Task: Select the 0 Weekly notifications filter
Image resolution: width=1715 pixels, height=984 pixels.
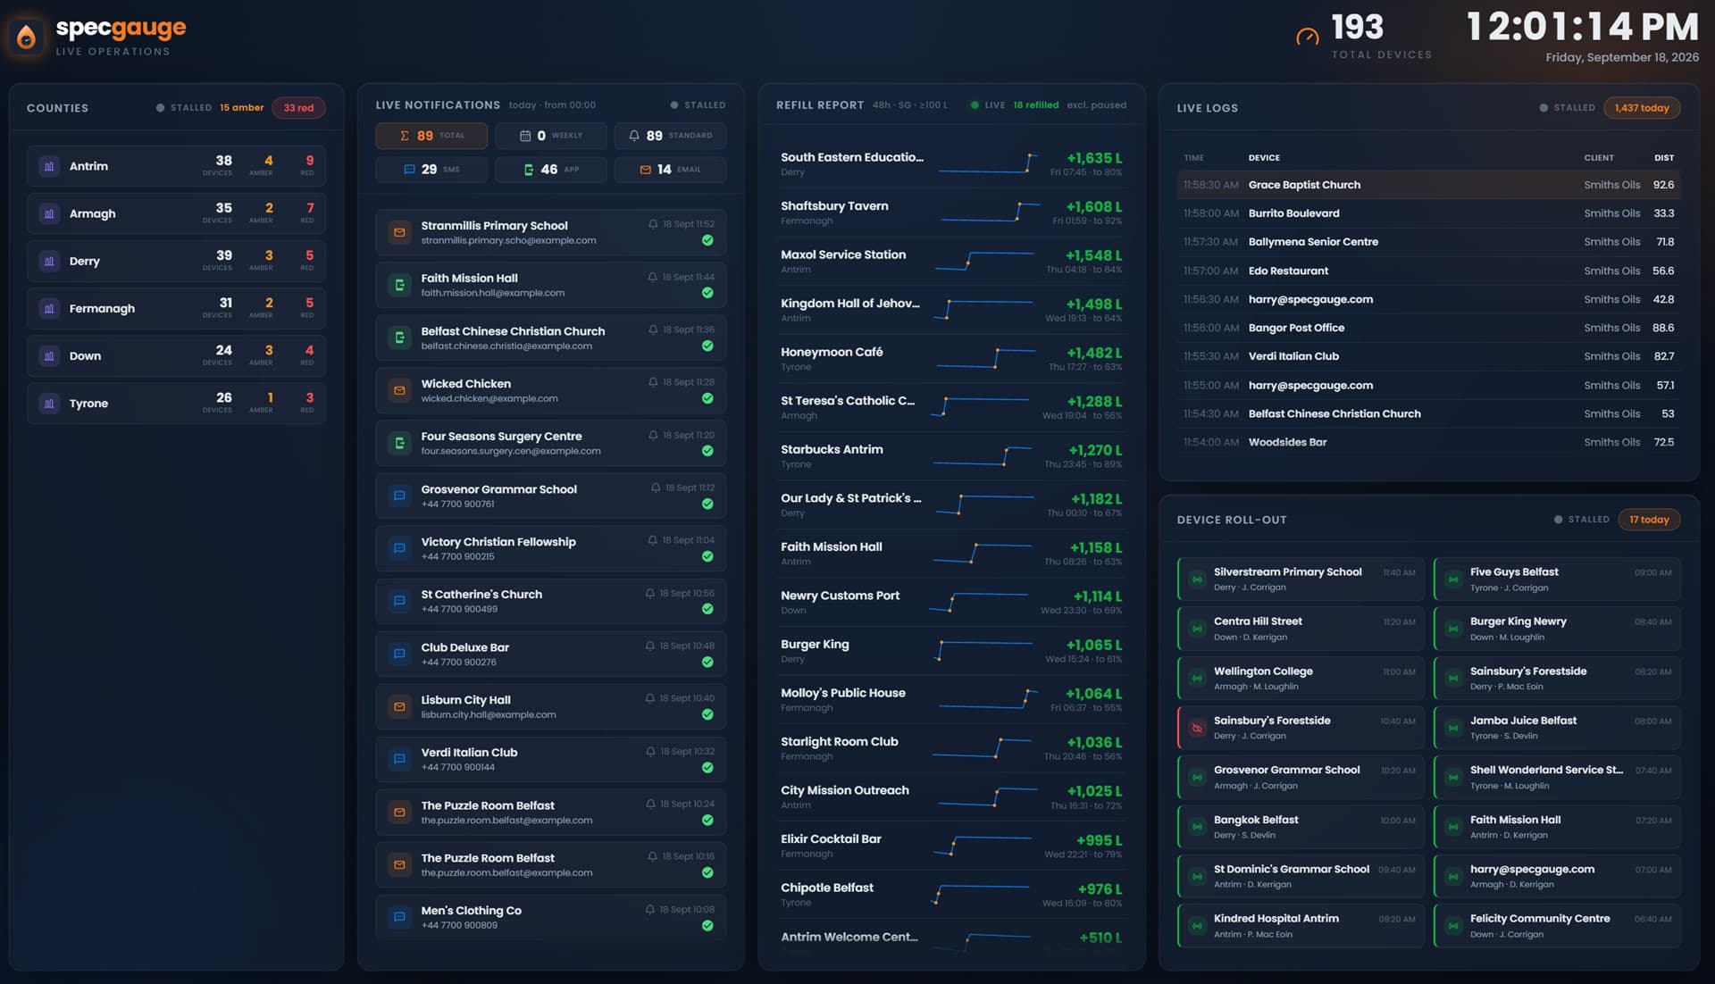Action: 550,136
